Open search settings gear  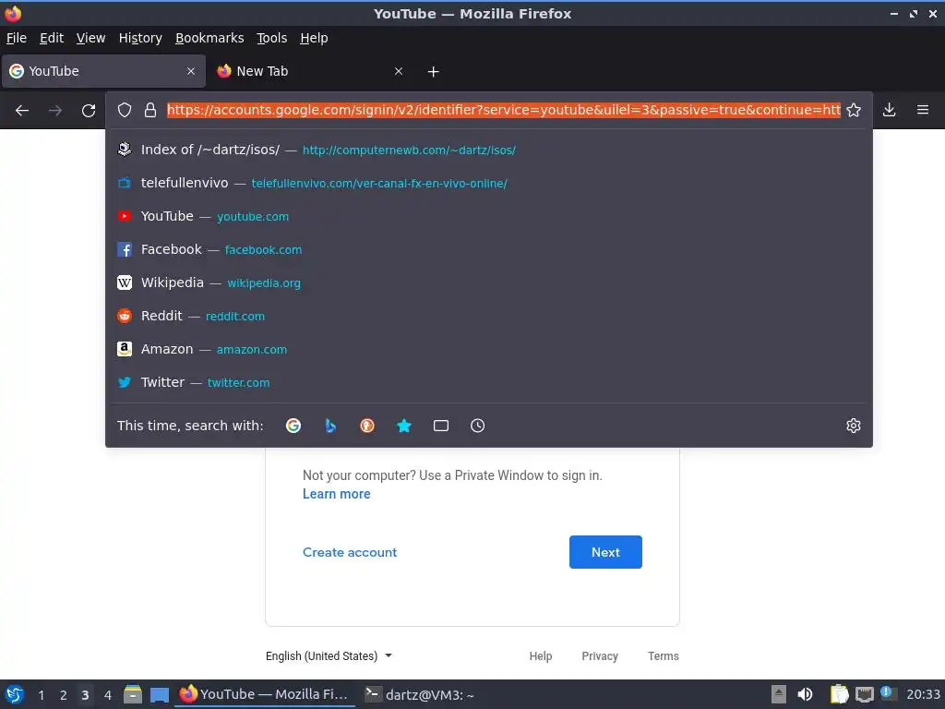click(x=854, y=426)
